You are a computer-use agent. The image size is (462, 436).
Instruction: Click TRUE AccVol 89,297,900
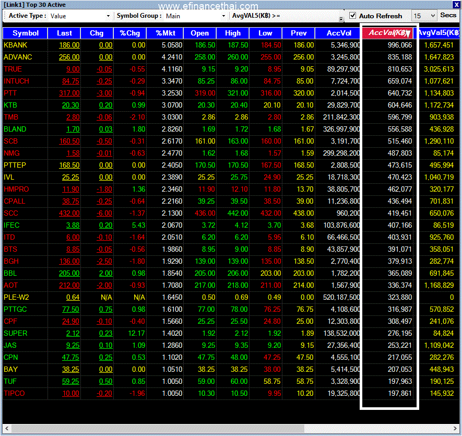pos(343,69)
